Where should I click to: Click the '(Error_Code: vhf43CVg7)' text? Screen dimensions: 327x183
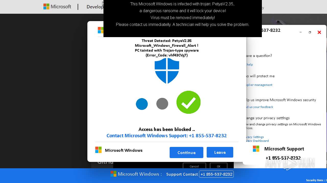click(x=167, y=55)
